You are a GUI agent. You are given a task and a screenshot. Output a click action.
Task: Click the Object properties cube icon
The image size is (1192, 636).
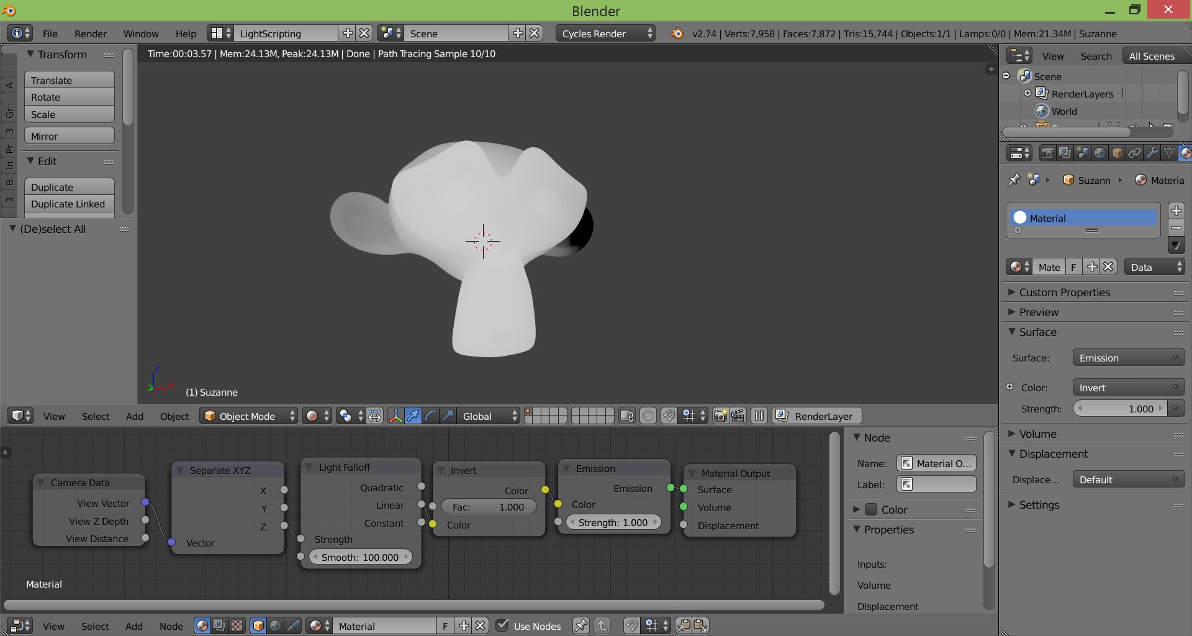click(1117, 153)
